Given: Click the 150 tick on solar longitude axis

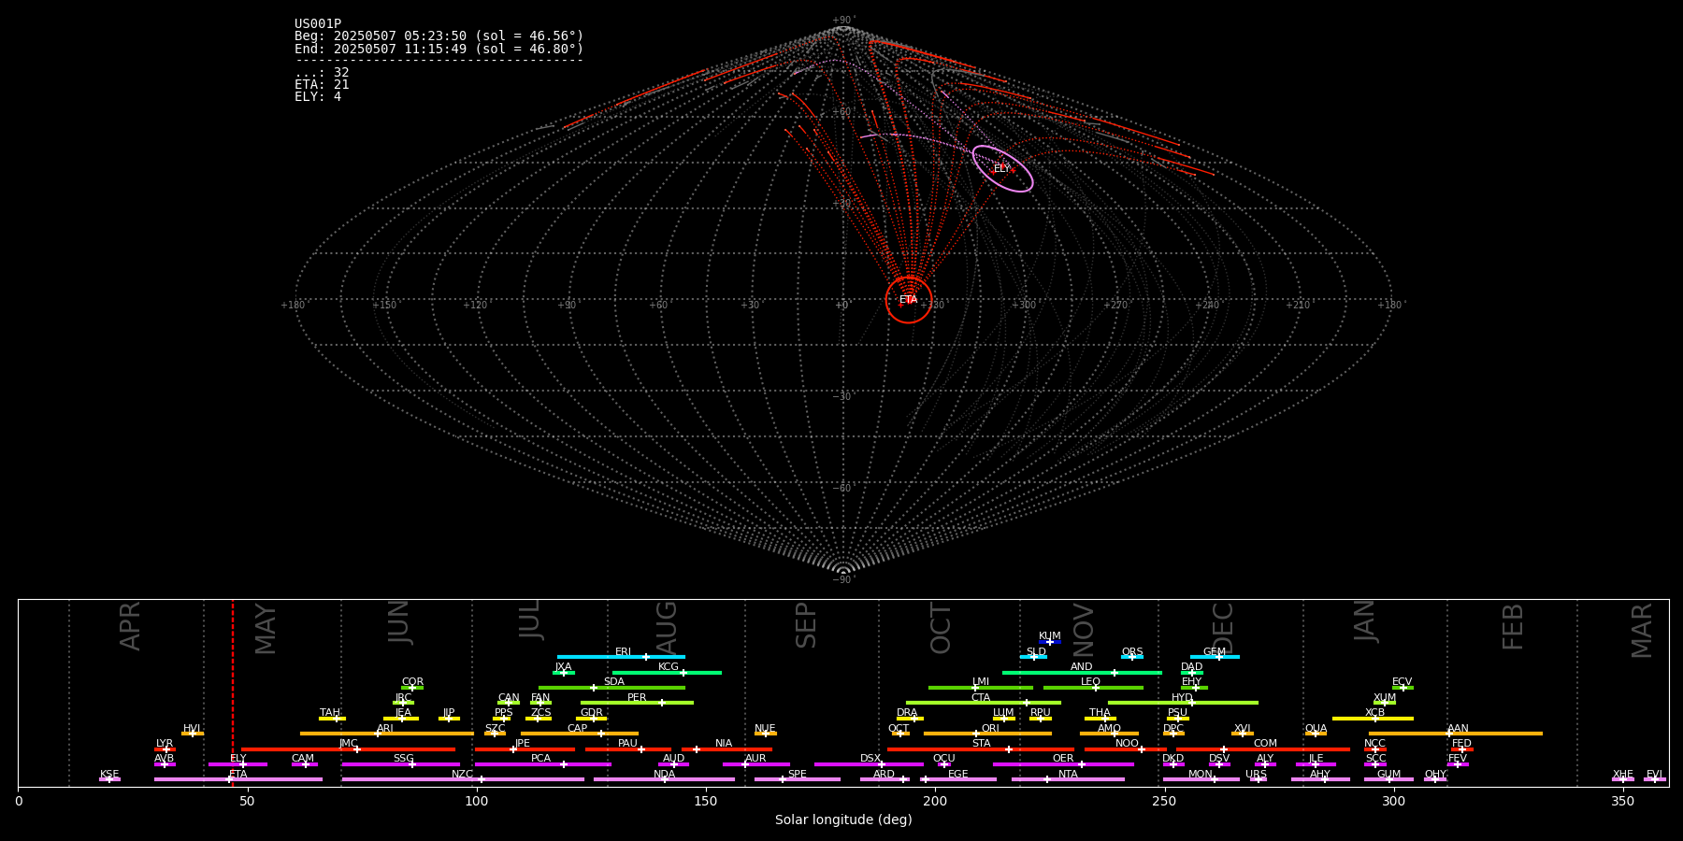Looking at the screenshot, I should (706, 801).
